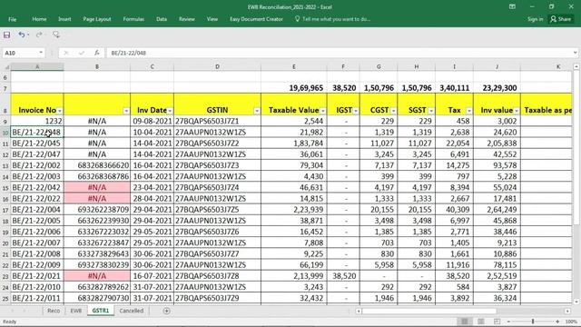Open the Inv Date filter dropdown
581x327 pixels.
pyautogui.click(x=170, y=111)
